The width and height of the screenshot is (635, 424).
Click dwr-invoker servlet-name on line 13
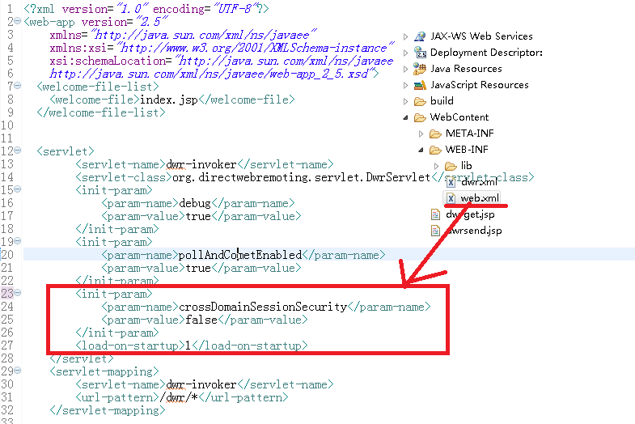click(x=201, y=164)
